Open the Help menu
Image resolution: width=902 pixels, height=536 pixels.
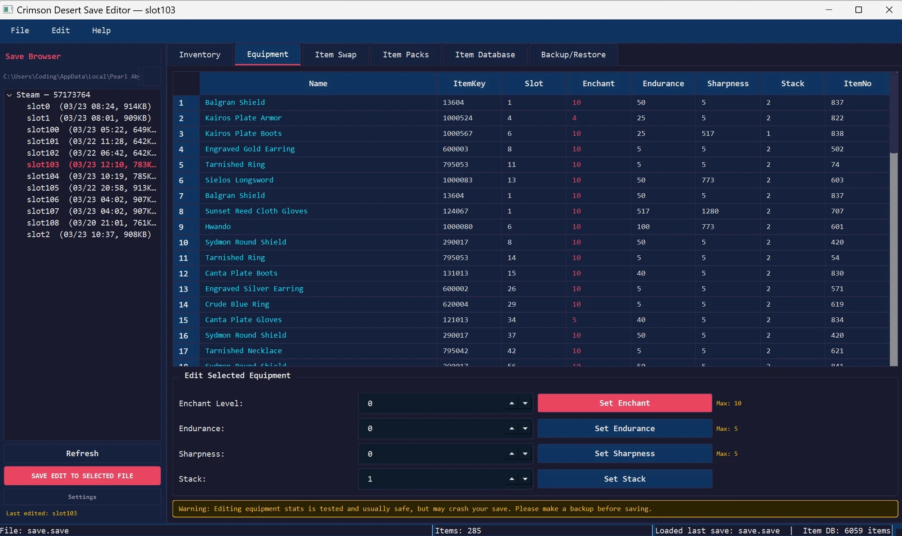point(101,31)
